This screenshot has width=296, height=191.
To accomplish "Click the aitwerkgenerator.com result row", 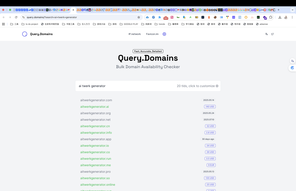I will pos(148,100).
